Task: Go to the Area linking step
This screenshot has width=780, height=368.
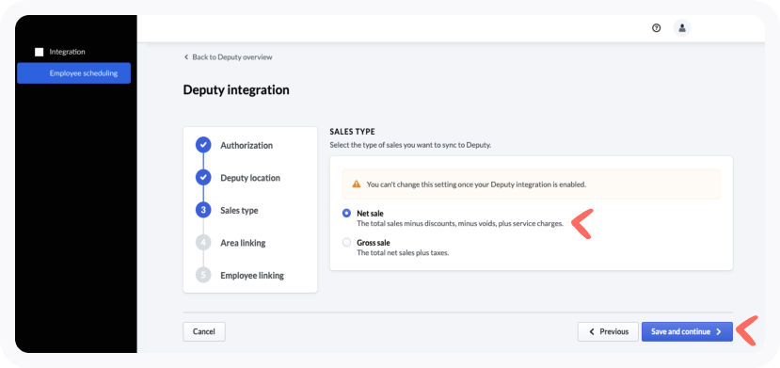Action: click(x=243, y=243)
